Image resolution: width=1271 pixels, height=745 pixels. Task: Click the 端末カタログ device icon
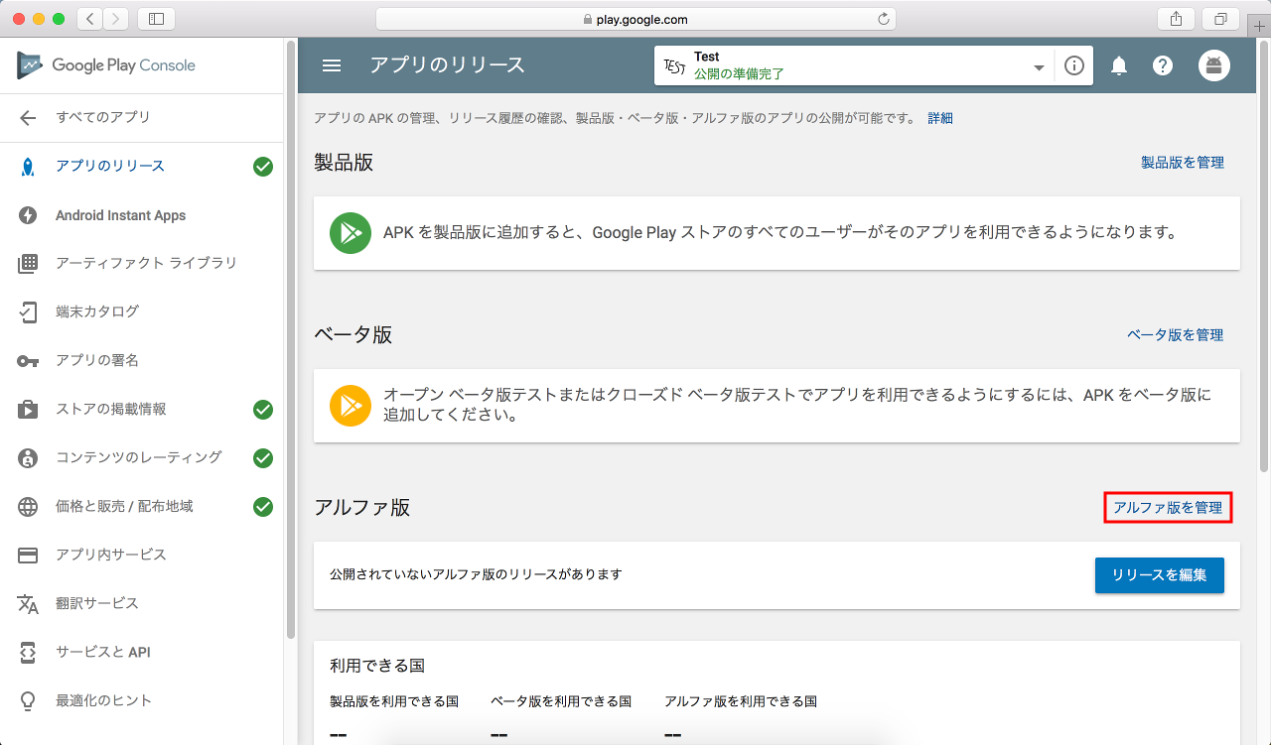pos(28,311)
